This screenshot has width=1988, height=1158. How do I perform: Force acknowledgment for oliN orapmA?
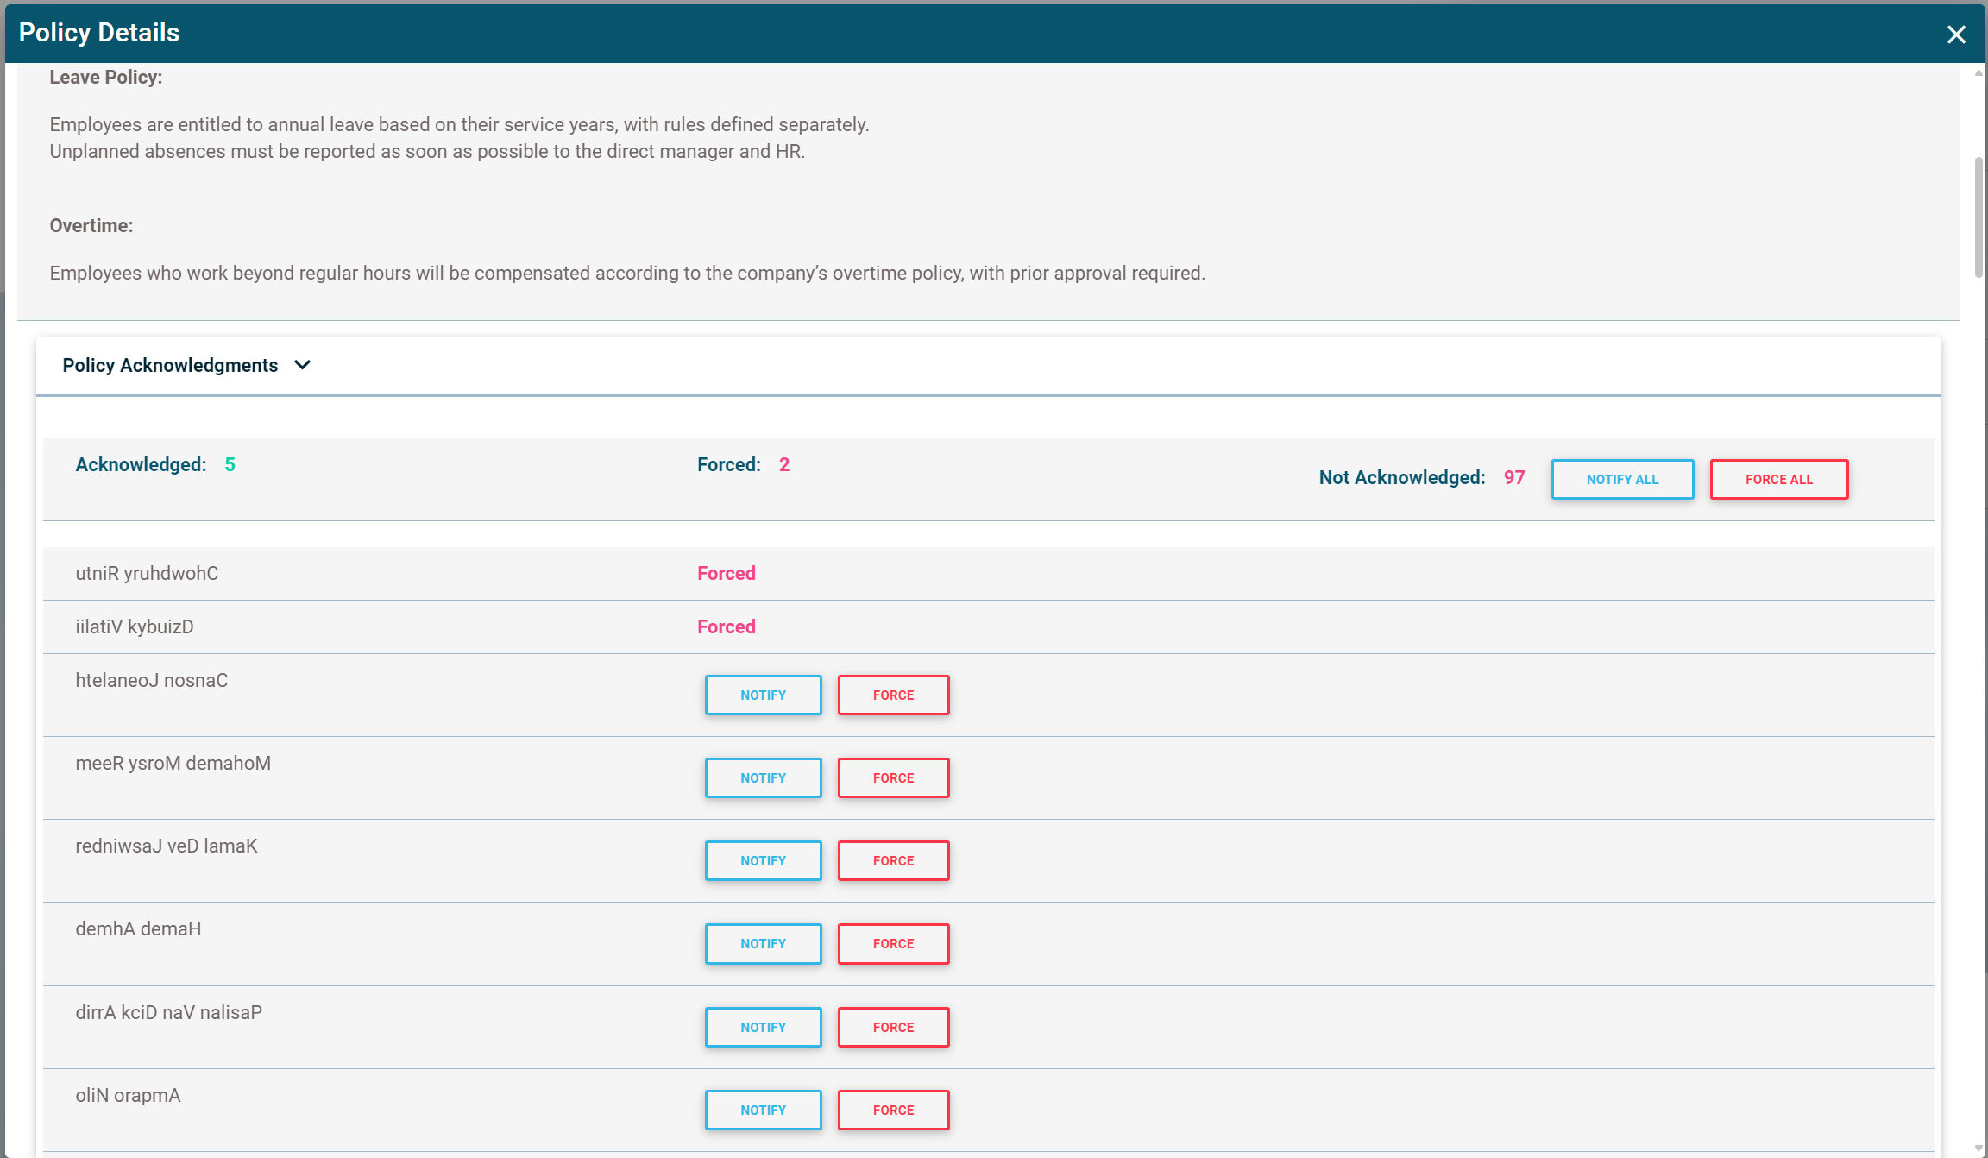pyautogui.click(x=893, y=1110)
